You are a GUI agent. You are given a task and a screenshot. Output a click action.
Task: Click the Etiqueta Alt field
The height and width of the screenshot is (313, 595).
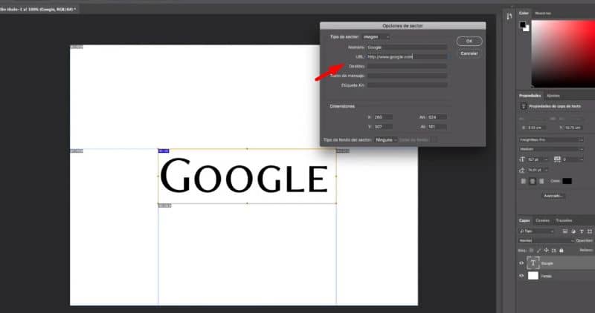click(x=407, y=85)
